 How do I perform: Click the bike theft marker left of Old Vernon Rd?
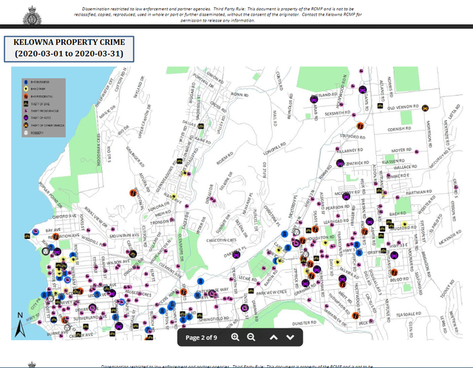pyautogui.click(x=380, y=106)
